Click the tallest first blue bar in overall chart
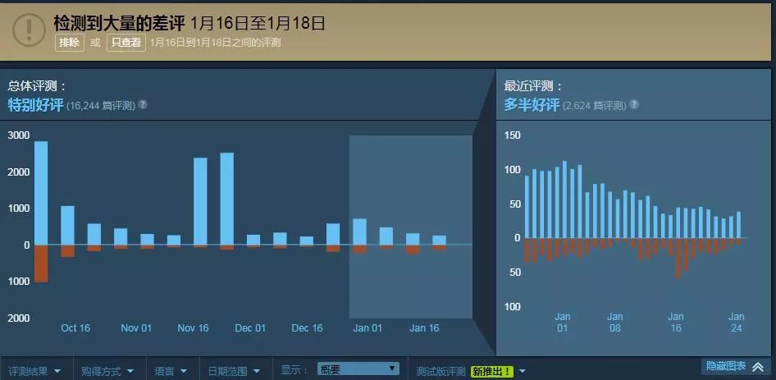Viewport: 776px width, 380px height. click(41, 193)
